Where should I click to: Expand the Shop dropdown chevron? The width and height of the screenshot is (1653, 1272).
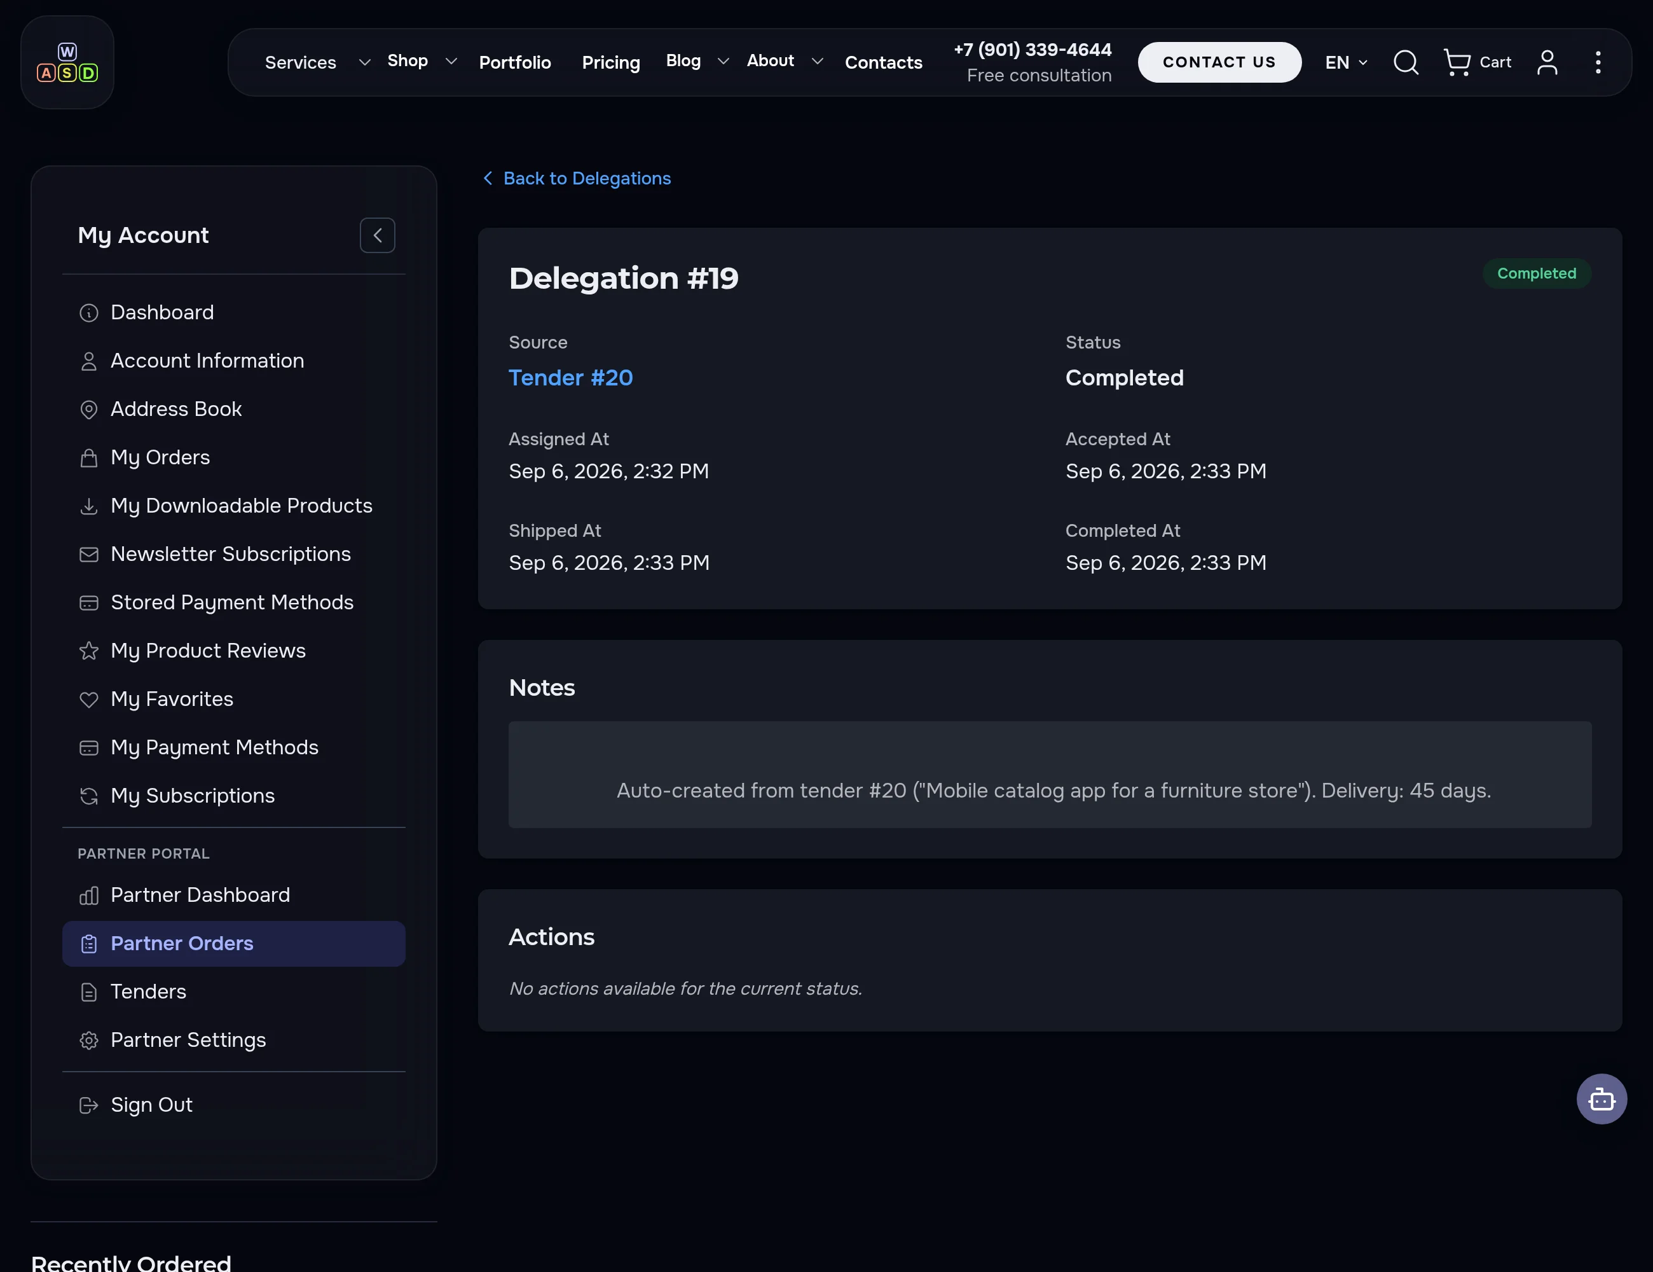click(451, 61)
